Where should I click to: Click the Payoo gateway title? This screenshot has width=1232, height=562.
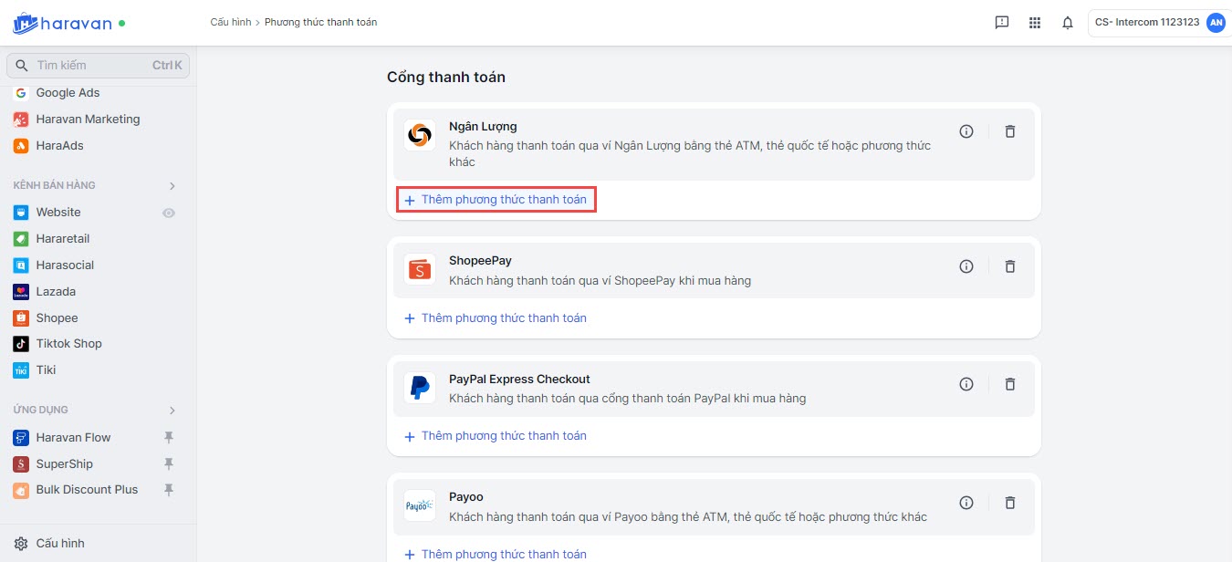(466, 497)
